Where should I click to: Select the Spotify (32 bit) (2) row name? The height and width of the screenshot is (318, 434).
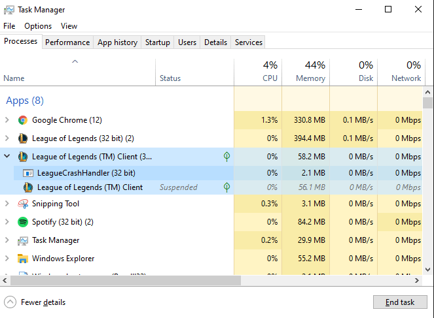(63, 222)
